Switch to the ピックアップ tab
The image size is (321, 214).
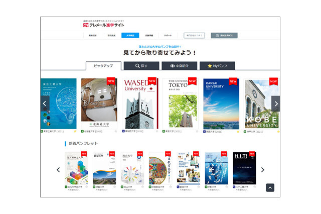[103, 66]
